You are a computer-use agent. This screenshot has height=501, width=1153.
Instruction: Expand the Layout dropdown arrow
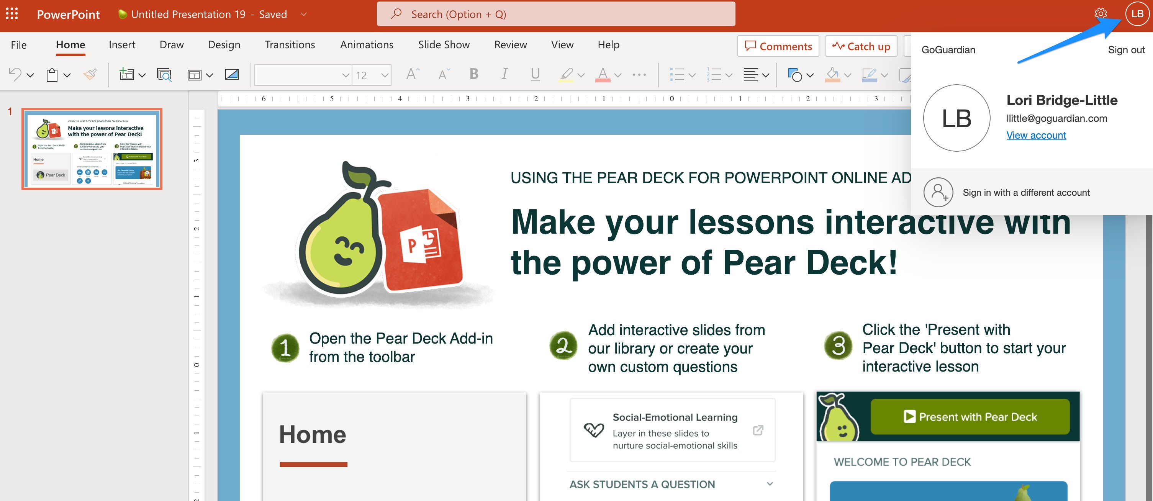[x=210, y=75]
